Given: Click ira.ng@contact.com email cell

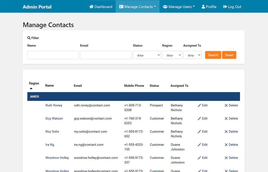Looking at the screenshot, I should click(88, 145).
